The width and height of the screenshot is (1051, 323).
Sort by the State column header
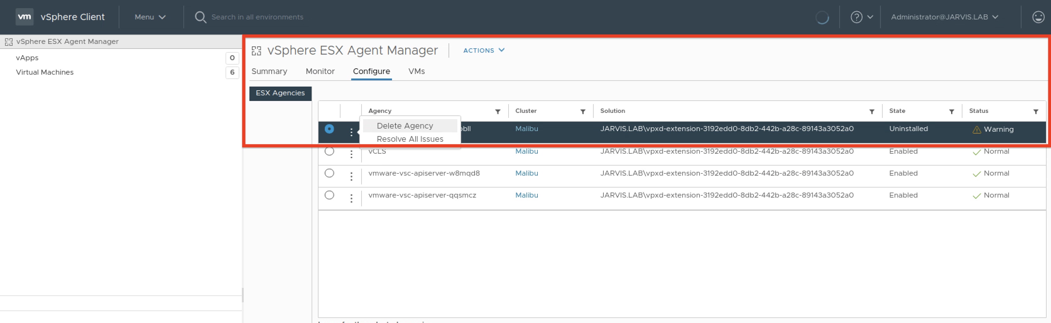point(897,111)
